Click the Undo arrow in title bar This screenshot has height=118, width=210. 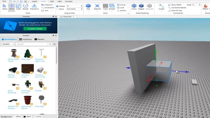(14, 1)
